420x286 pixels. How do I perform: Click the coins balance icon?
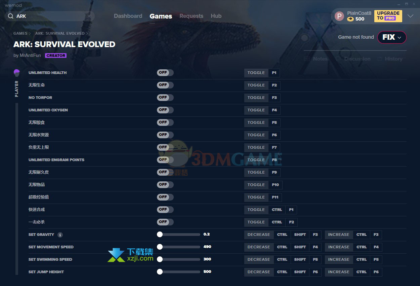pyautogui.click(x=350, y=19)
